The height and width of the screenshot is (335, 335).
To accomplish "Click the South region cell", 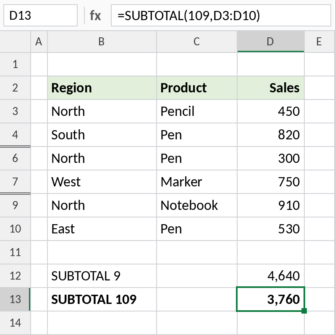I will (102, 135).
